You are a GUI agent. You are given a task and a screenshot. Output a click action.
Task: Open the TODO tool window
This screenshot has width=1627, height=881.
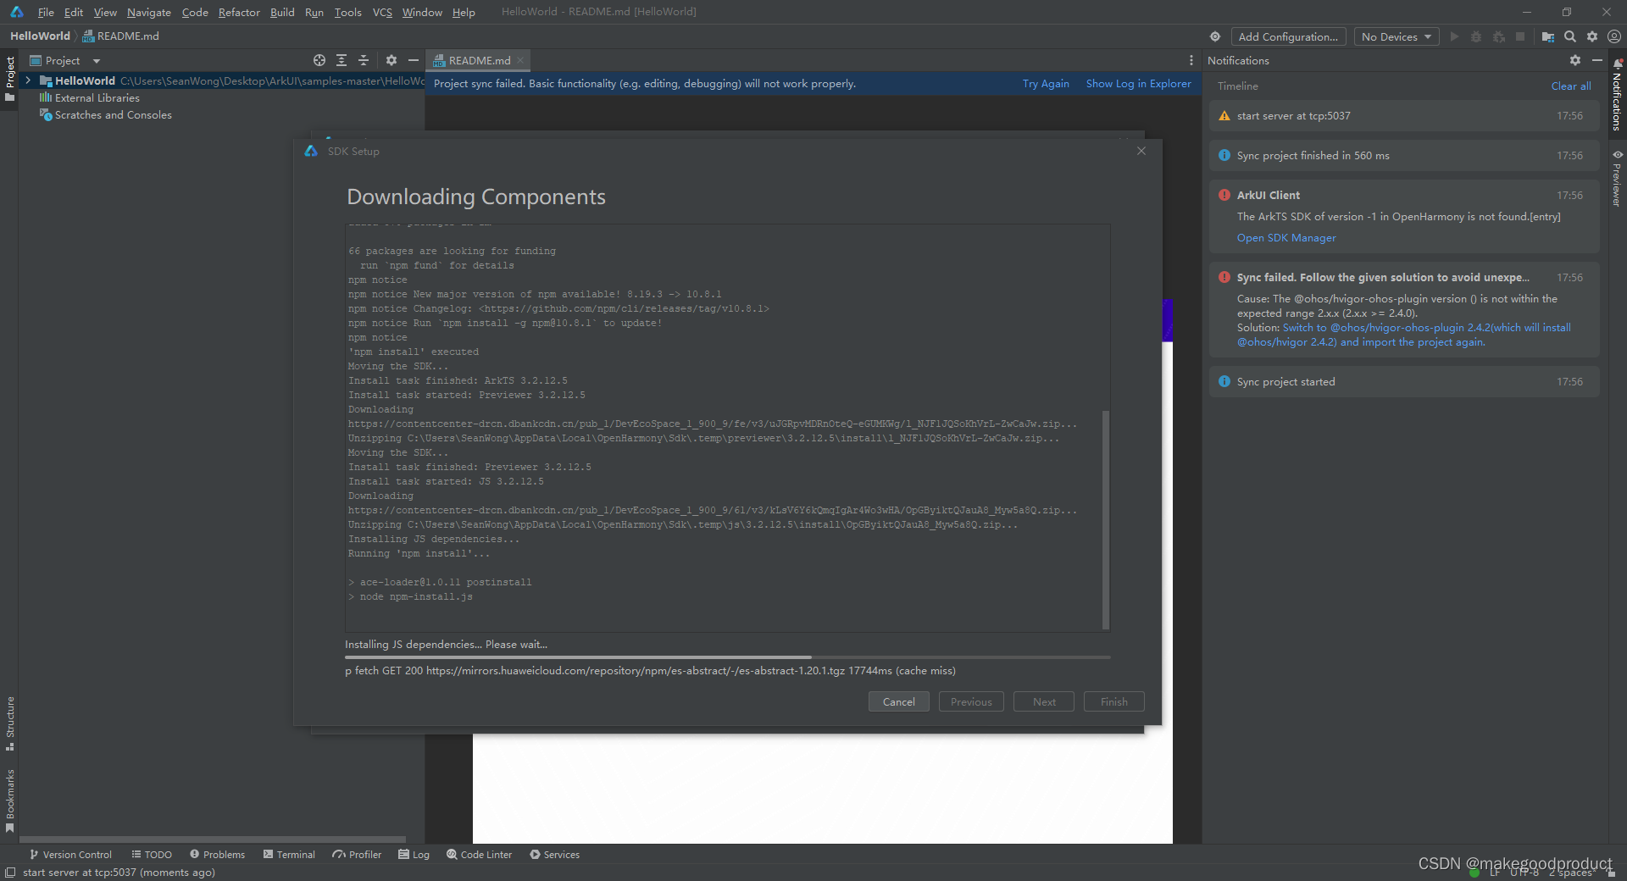(x=152, y=855)
